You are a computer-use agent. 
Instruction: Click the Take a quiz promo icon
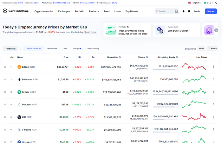(160, 30)
